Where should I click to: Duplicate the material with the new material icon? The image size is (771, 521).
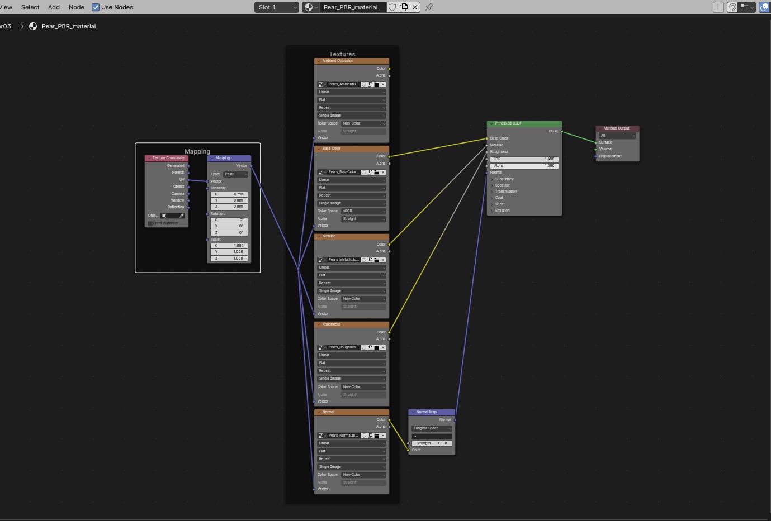point(404,7)
